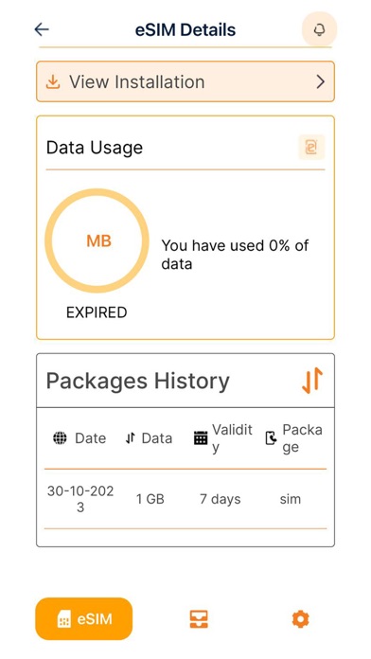371x659 pixels.
Task: Click the orange up-down arrows in Packages History
Action: [x=312, y=381]
